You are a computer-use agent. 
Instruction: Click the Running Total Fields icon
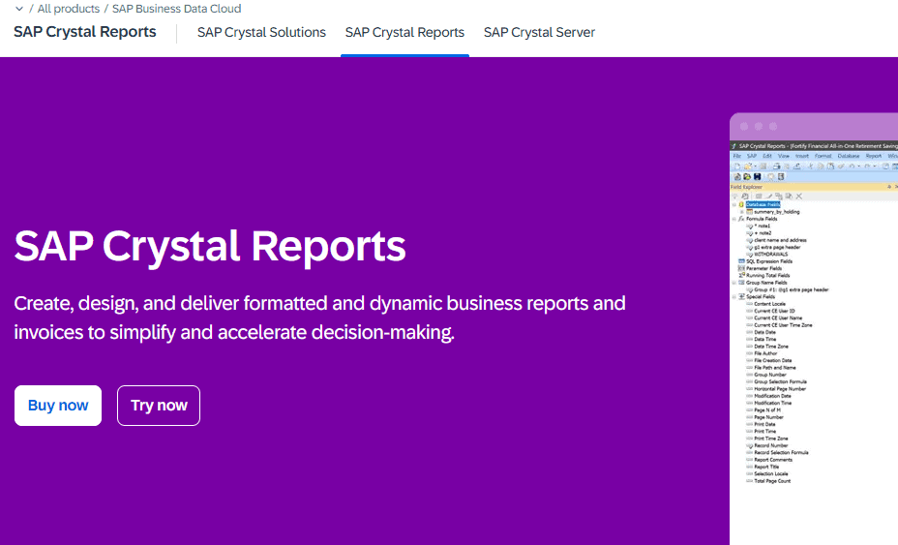[741, 275]
